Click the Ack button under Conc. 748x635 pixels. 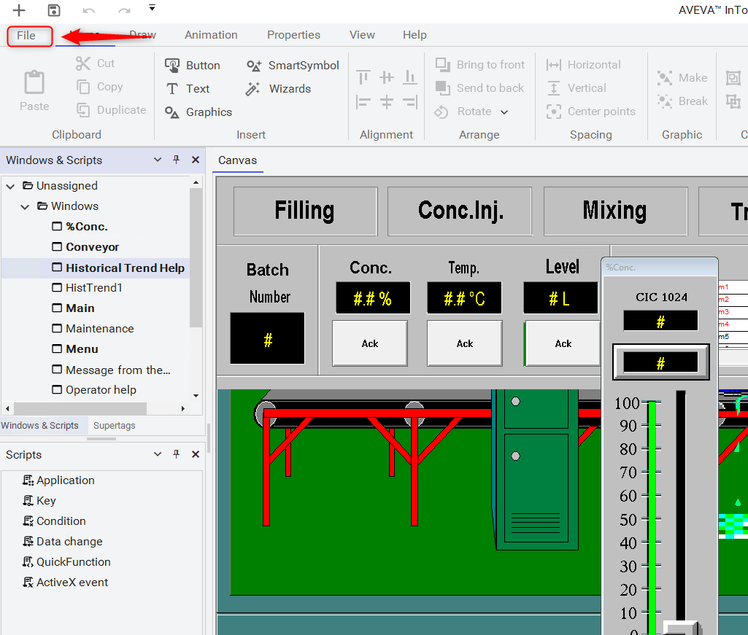(x=370, y=343)
